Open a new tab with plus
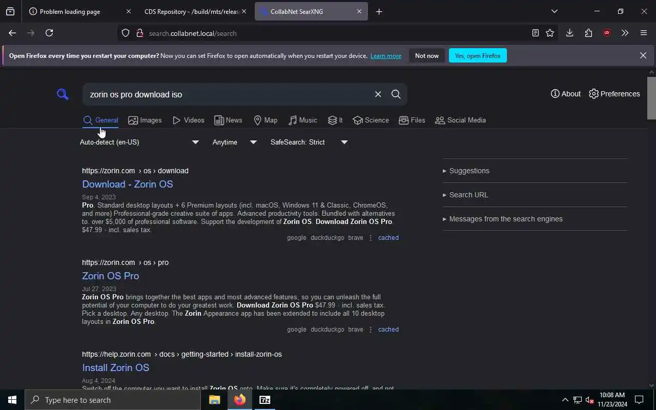656x410 pixels. [379, 11]
